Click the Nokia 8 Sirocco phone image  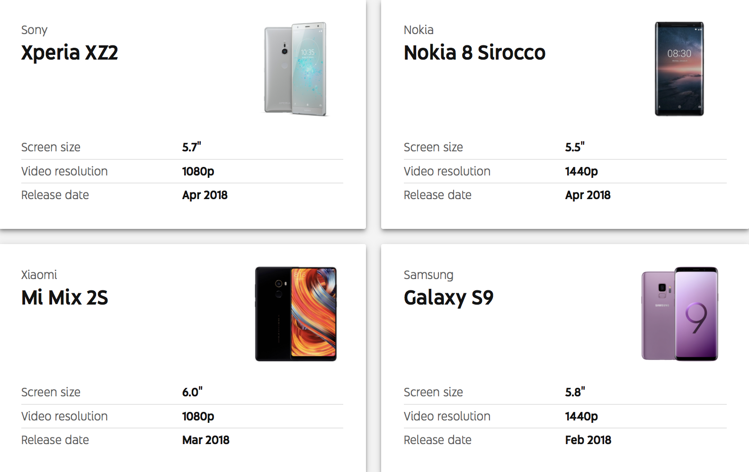pos(679,69)
